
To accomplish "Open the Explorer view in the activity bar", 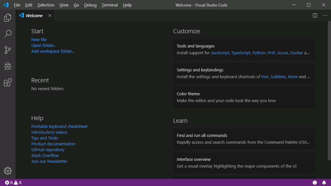I will pyautogui.click(x=8, y=18).
